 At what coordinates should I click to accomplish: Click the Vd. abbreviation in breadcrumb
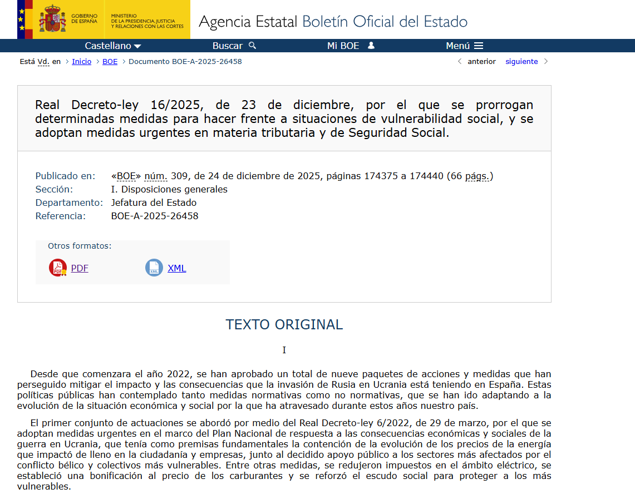click(x=43, y=62)
